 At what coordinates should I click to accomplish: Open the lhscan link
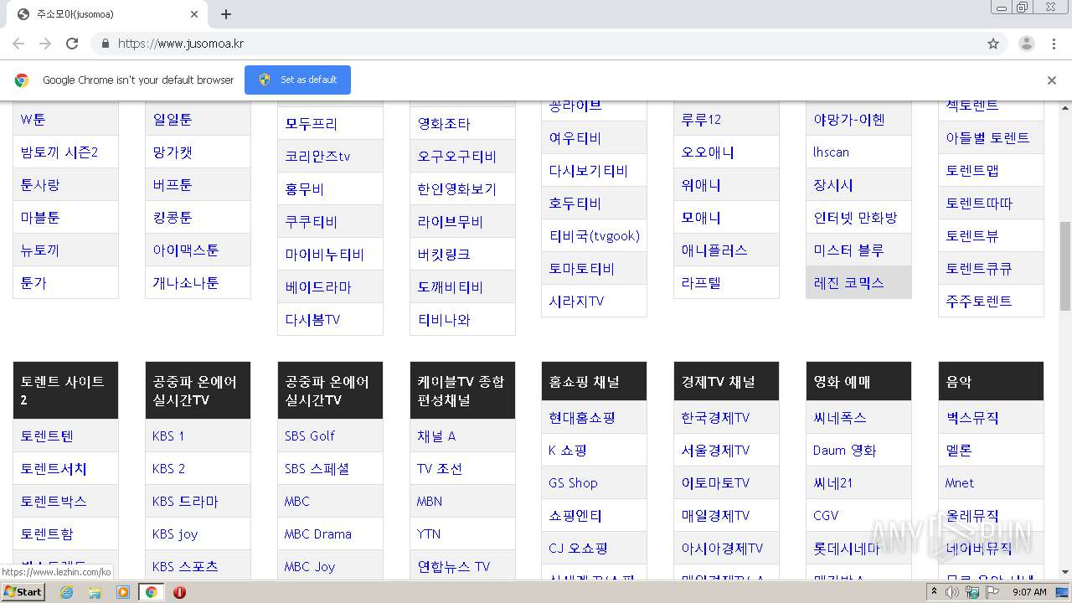(x=831, y=152)
